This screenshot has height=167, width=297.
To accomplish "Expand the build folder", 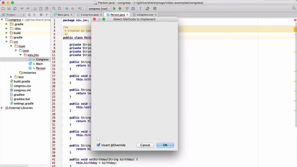I will (x=6, y=33).
